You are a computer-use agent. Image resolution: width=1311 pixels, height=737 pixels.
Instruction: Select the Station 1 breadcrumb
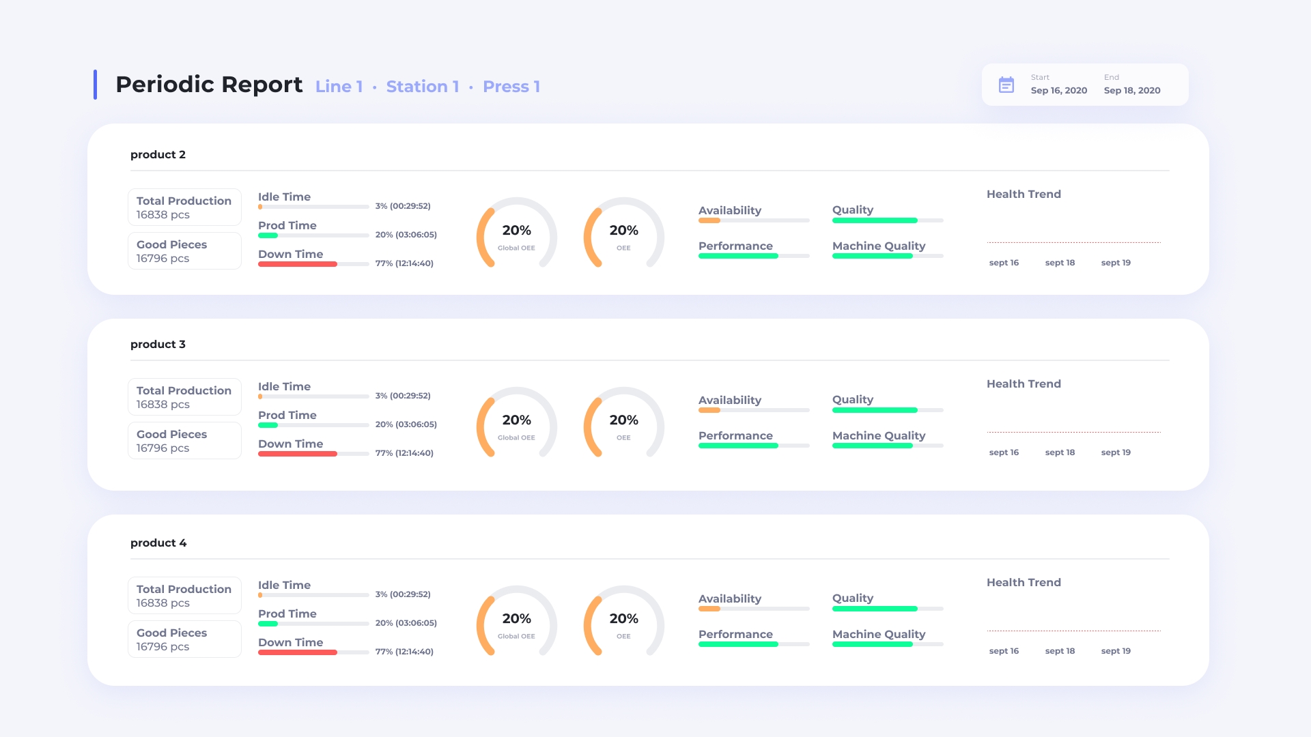point(422,87)
